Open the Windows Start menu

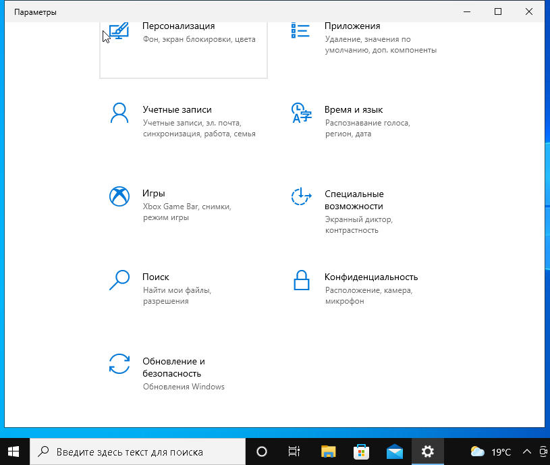(13, 452)
